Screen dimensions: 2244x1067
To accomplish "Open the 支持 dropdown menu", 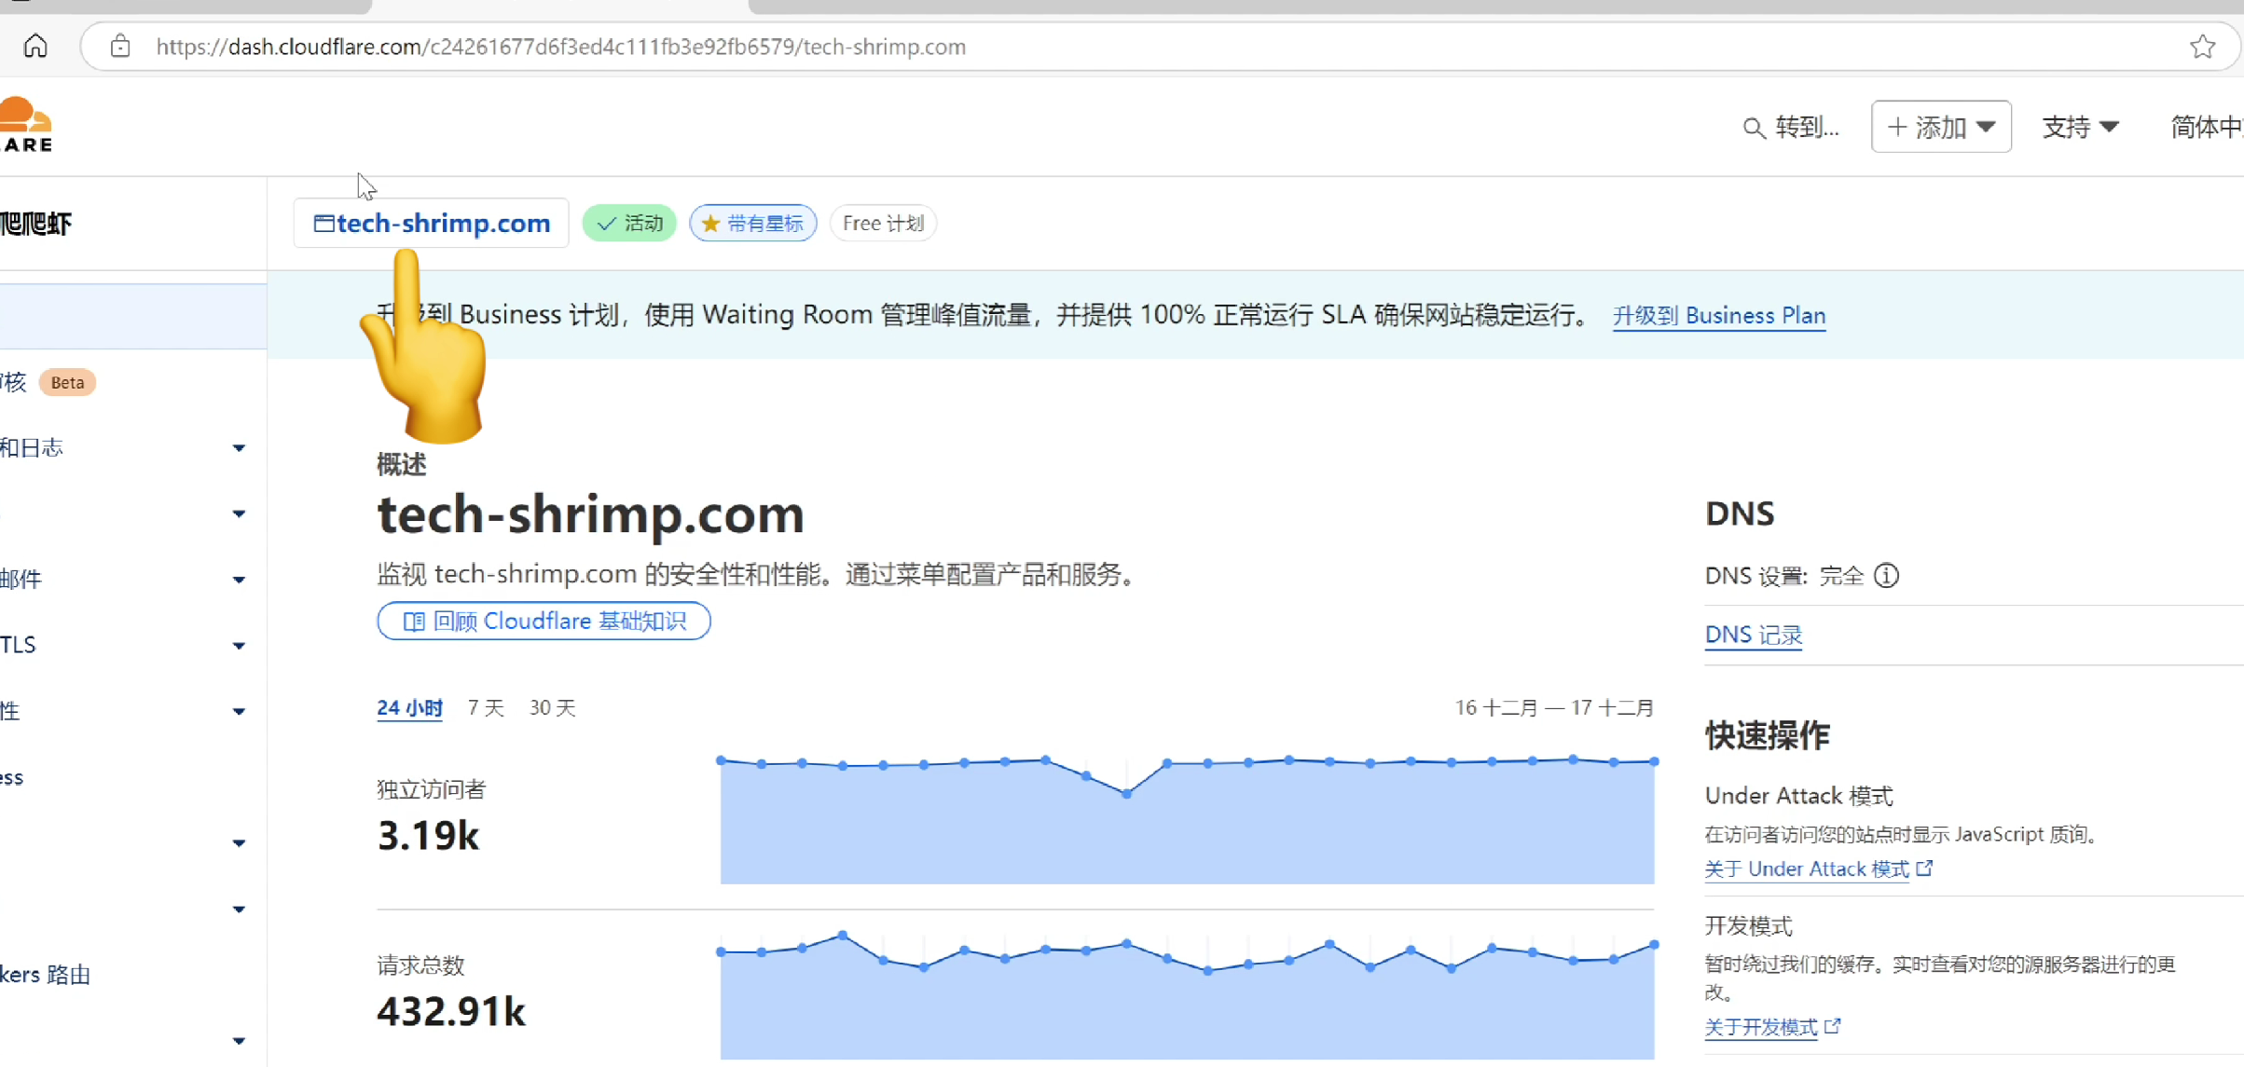I will 2080,127.
